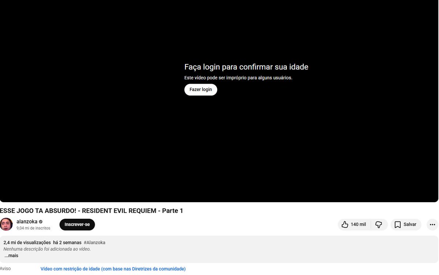Click the 2,4 mi de visualizações text
Viewport: 439px width, 275px height.
[x=27, y=242]
